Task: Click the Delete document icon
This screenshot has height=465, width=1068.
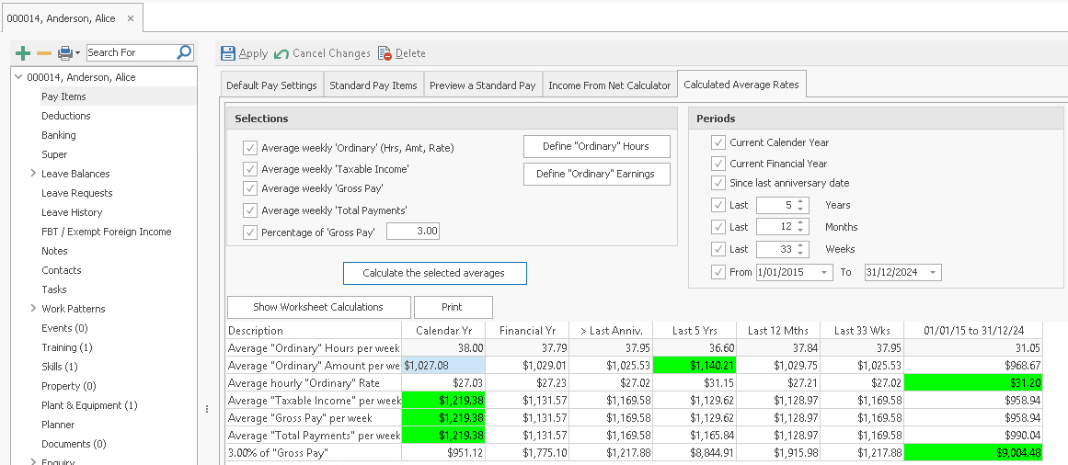Action: click(x=385, y=53)
